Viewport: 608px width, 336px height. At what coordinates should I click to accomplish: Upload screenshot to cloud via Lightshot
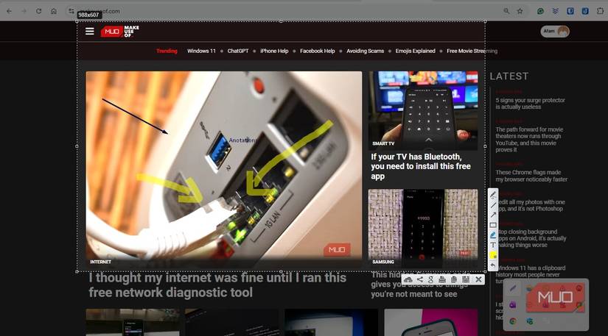(408, 279)
